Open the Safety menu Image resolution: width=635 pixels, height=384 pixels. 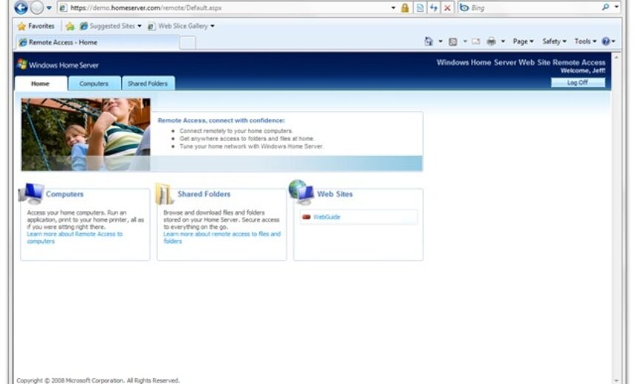[554, 41]
